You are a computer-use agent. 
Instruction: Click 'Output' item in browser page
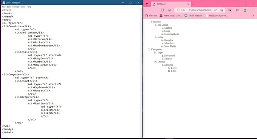pyautogui.click(x=161, y=62)
